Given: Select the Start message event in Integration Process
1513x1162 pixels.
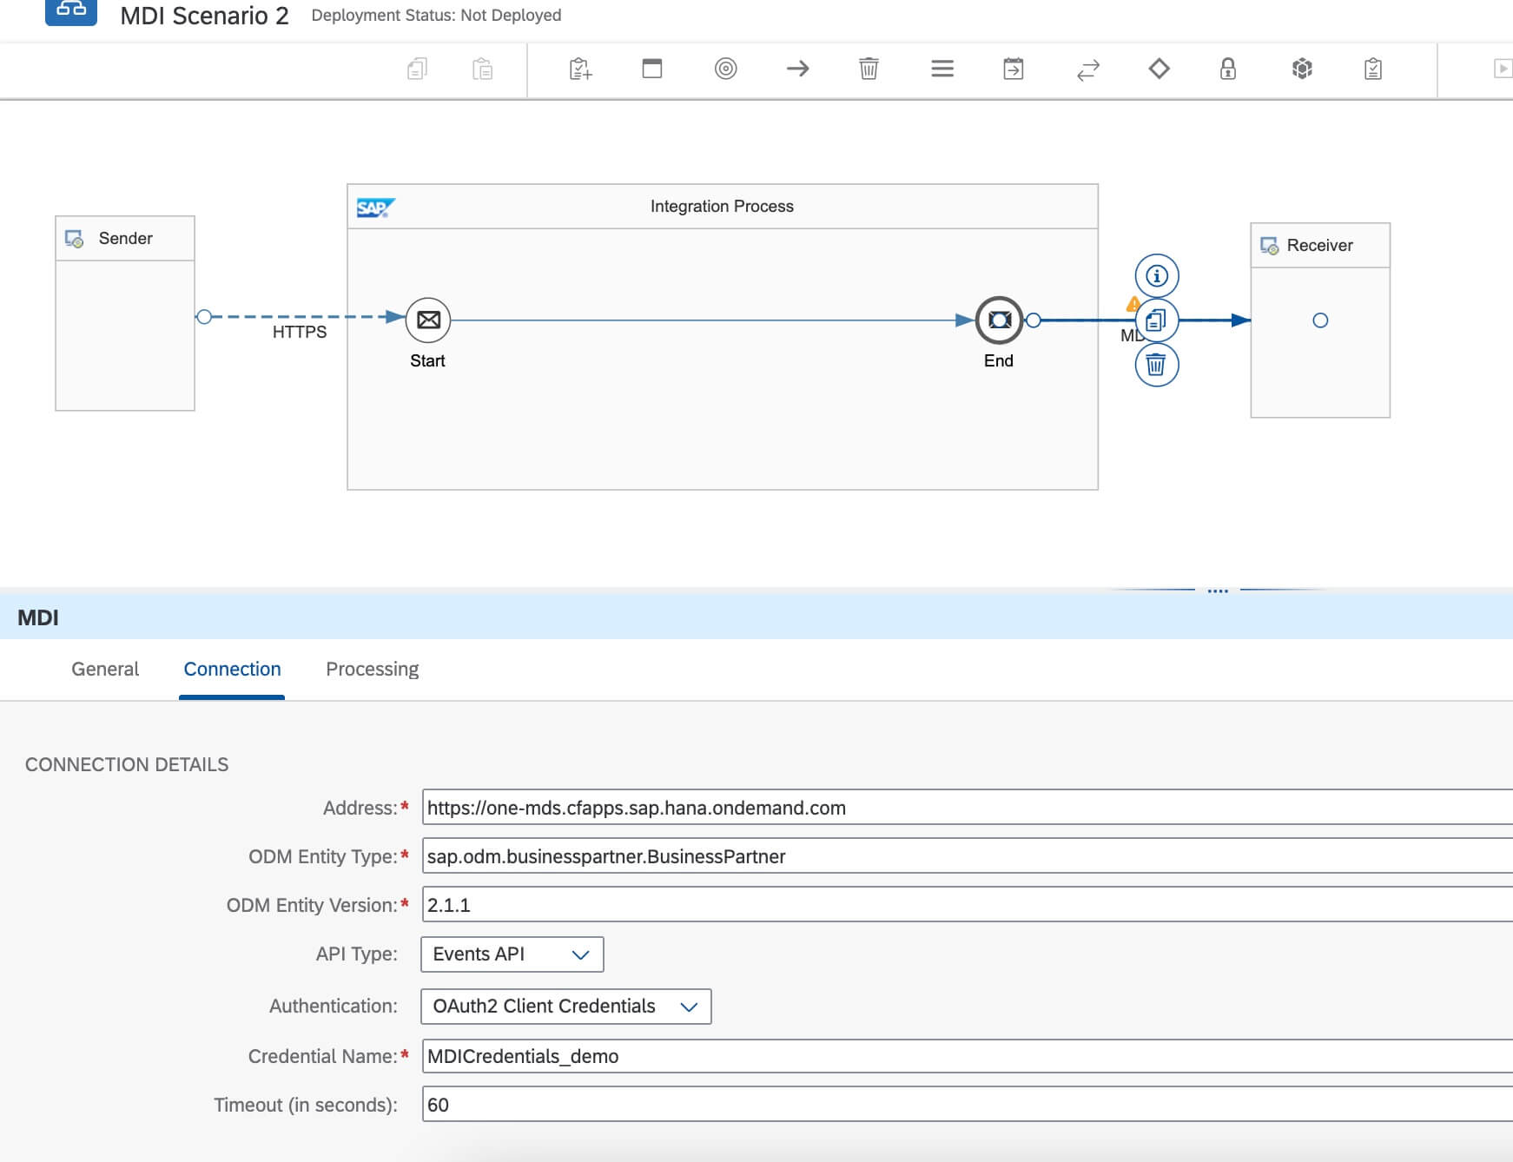Looking at the screenshot, I should tap(427, 320).
